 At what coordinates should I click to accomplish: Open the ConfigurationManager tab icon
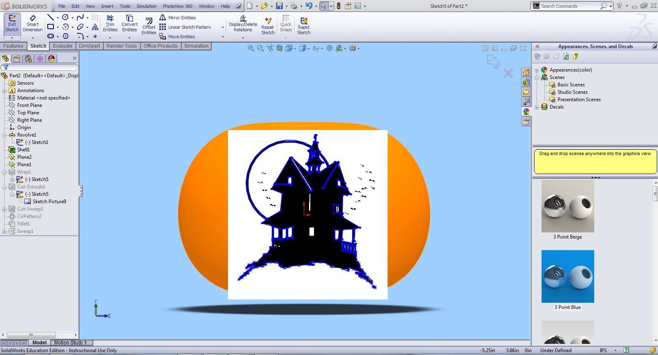coord(28,58)
